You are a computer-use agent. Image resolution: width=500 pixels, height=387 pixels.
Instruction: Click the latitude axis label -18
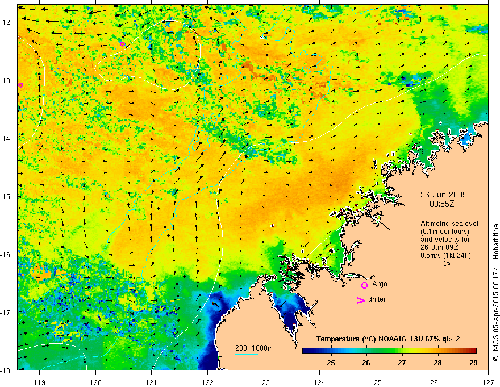pos(6,370)
